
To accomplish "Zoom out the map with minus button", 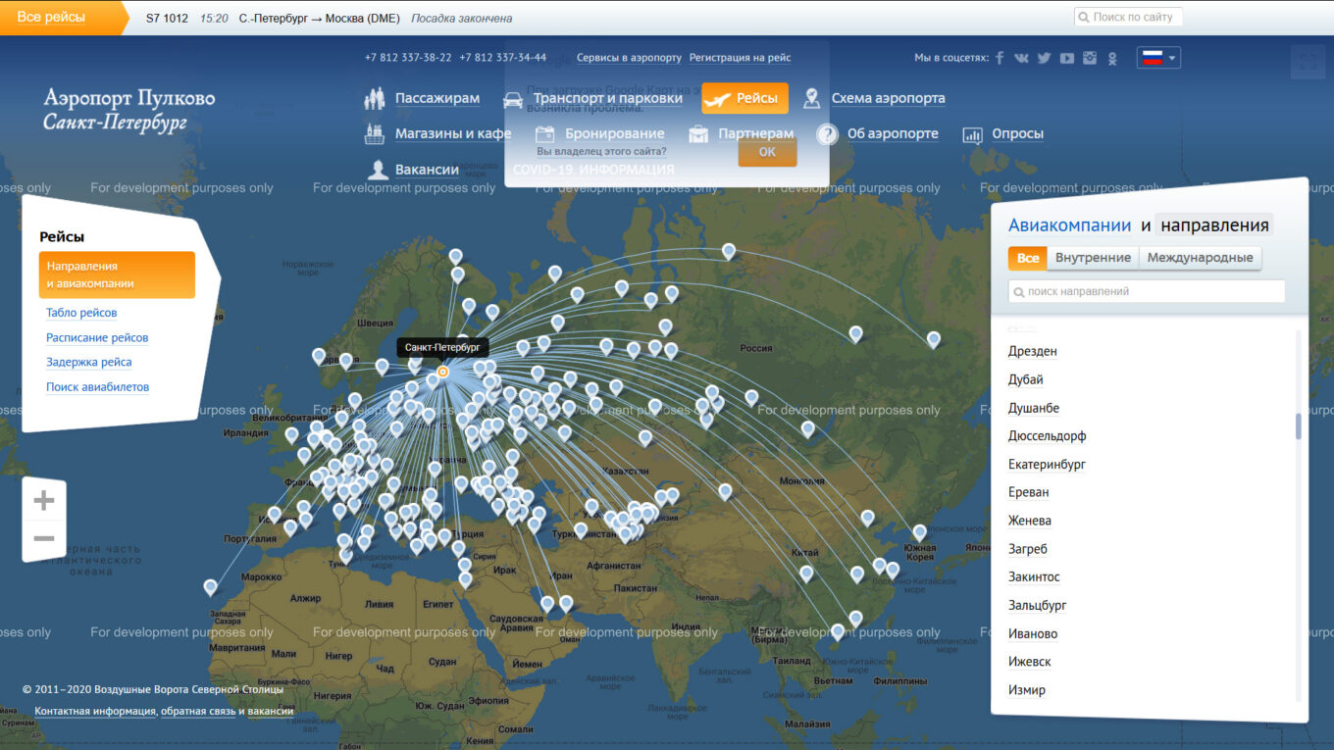I will [x=44, y=538].
